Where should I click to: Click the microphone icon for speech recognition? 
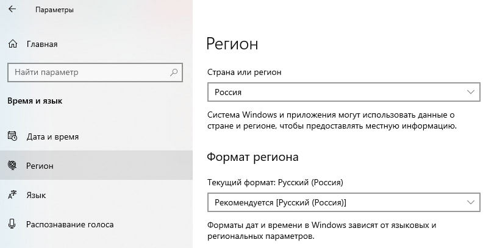pos(12,224)
